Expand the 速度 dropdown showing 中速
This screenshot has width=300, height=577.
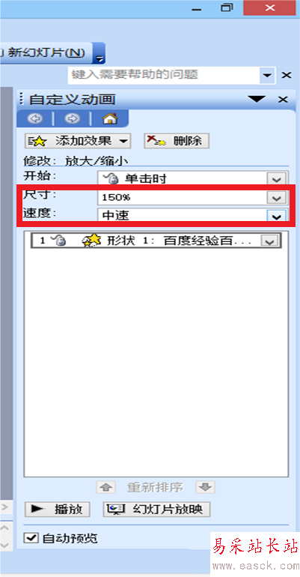(276, 216)
